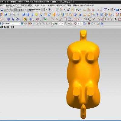Expand dropdown arrow beside Fit view icon
Screen dimensions: 121x121
108,10
